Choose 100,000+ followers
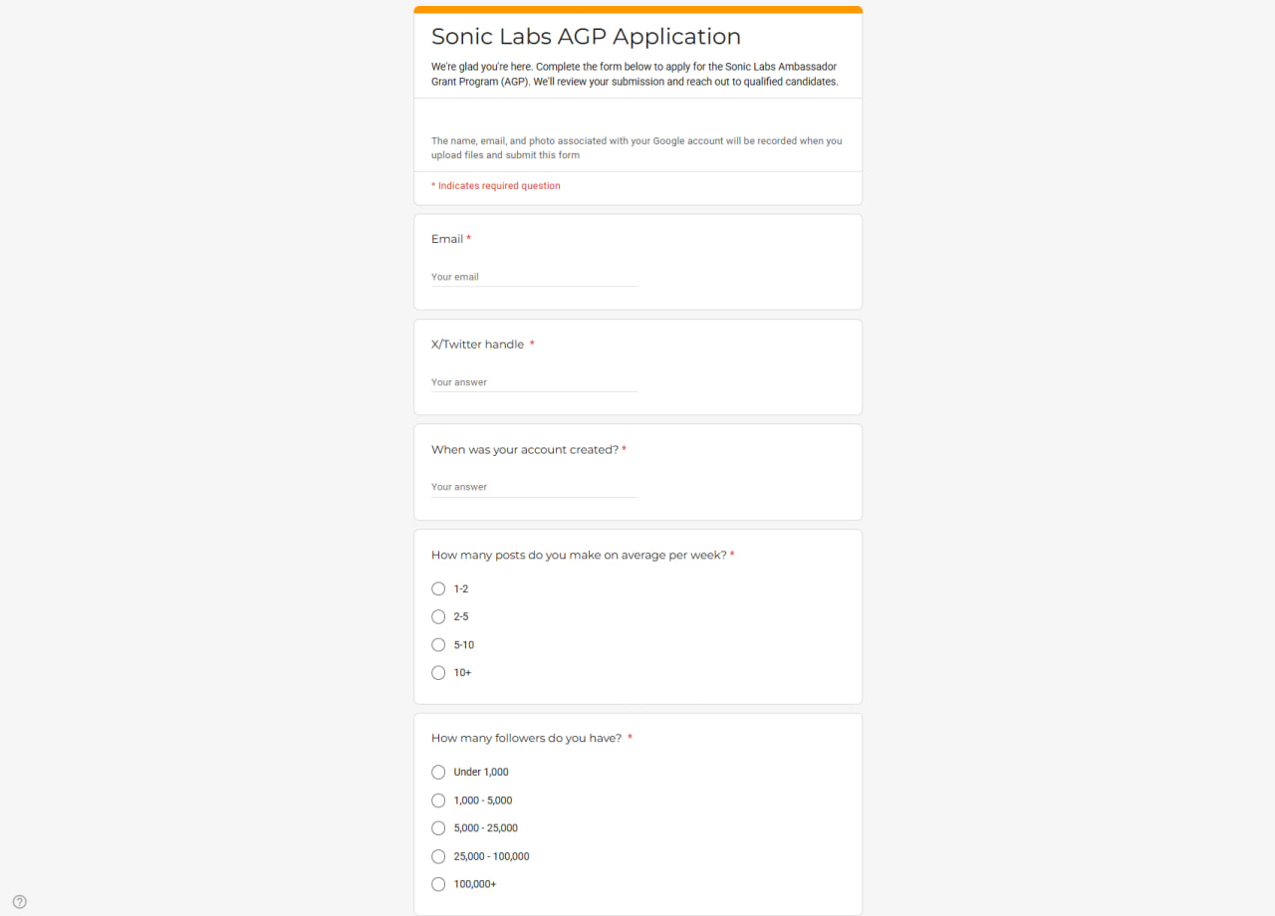This screenshot has height=916, width=1275. pos(438,884)
